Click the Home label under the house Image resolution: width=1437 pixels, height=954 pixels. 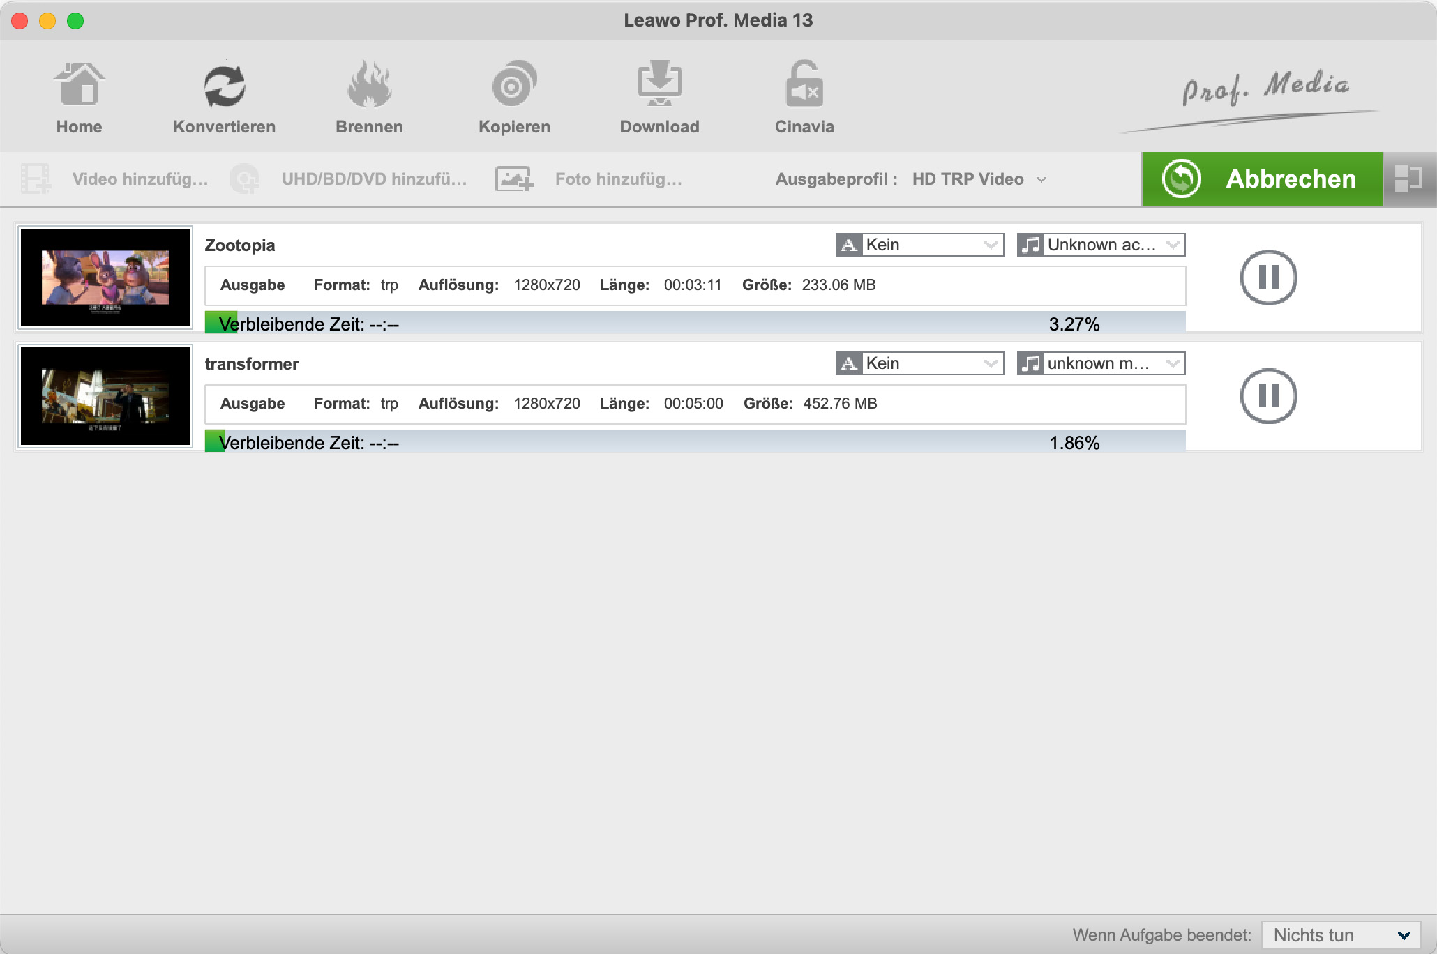79,127
